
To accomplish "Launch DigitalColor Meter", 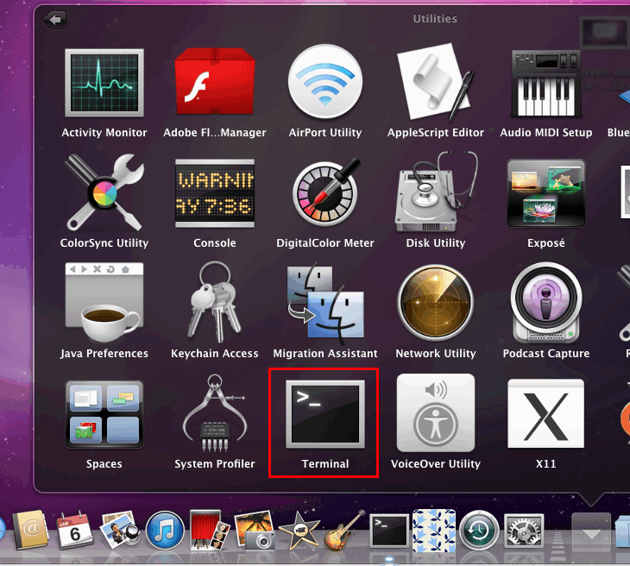I will click(325, 193).
